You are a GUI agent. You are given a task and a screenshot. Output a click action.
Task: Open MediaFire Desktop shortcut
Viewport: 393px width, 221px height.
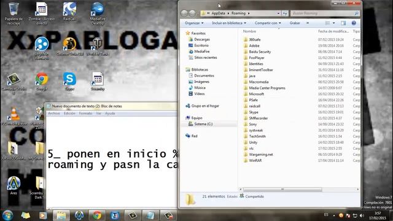(x=97, y=14)
